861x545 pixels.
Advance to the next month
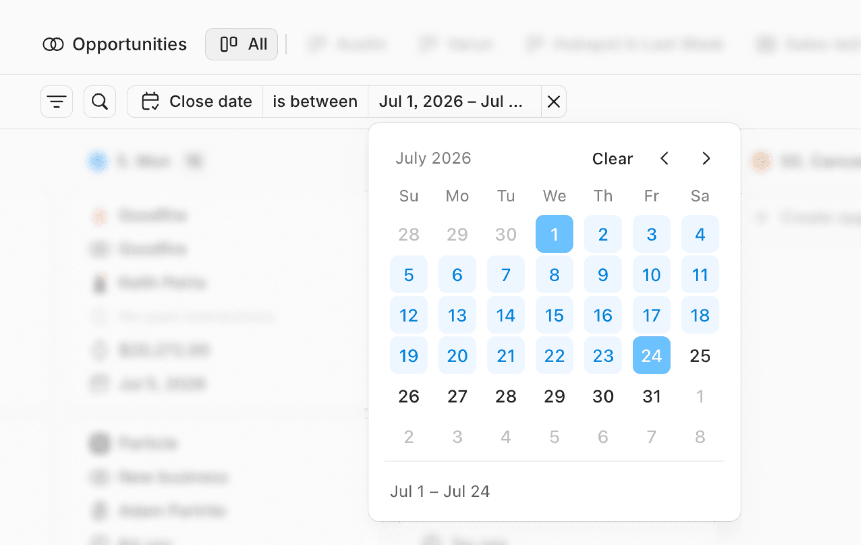pos(706,158)
